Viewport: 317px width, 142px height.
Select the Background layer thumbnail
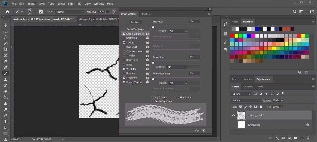242,125
